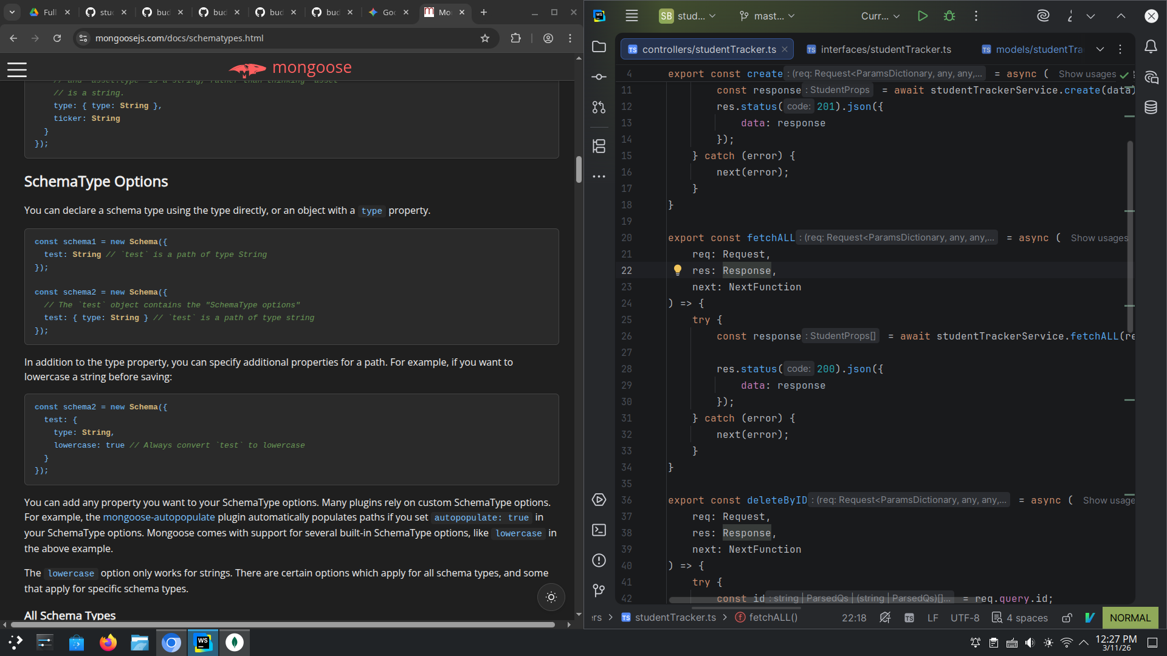Toggle the file read-only lock icon
Viewport: 1167px width, 656px height.
pos(1067,618)
